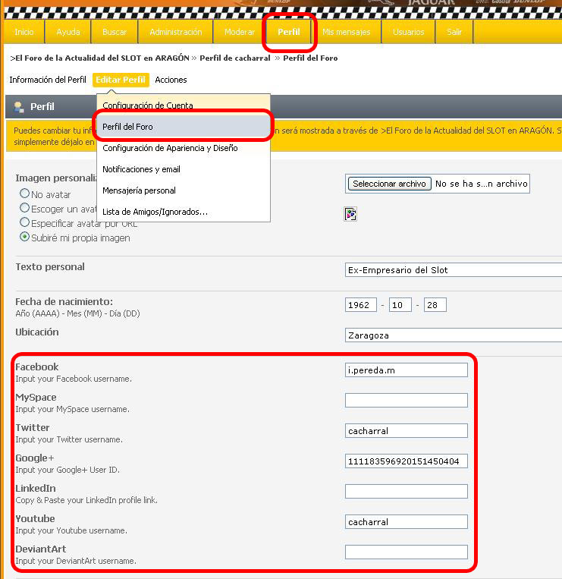Open the Administración tab
This screenshot has height=579, width=562.
click(x=176, y=32)
